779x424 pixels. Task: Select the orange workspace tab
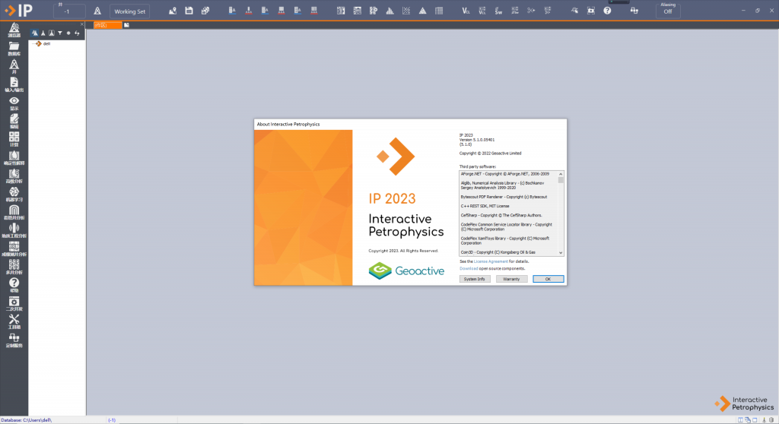(107, 25)
